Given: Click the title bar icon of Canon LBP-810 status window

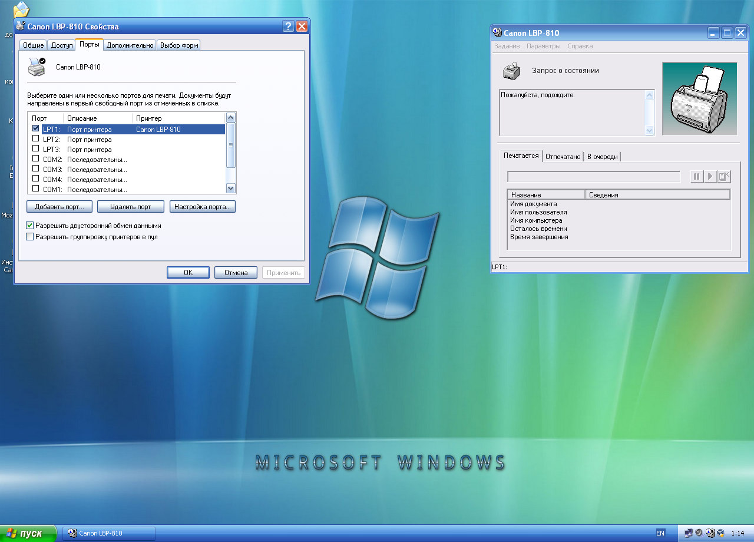Looking at the screenshot, I should pos(497,33).
